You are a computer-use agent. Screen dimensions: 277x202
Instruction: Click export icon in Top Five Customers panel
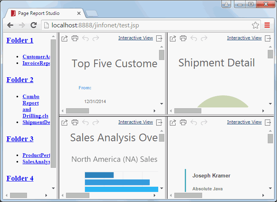point(64,38)
